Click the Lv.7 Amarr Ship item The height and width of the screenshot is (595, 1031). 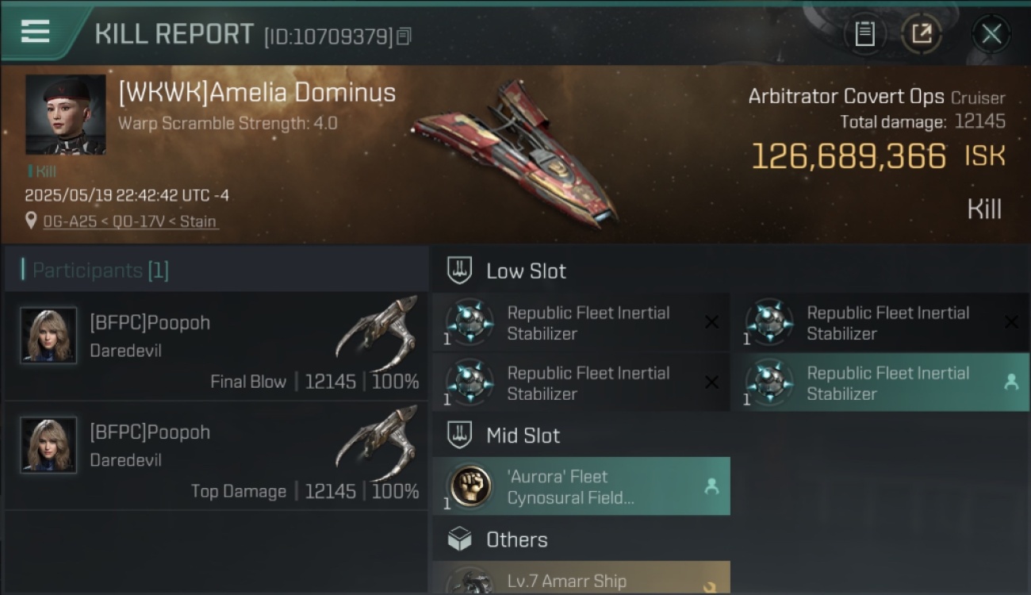(x=581, y=578)
